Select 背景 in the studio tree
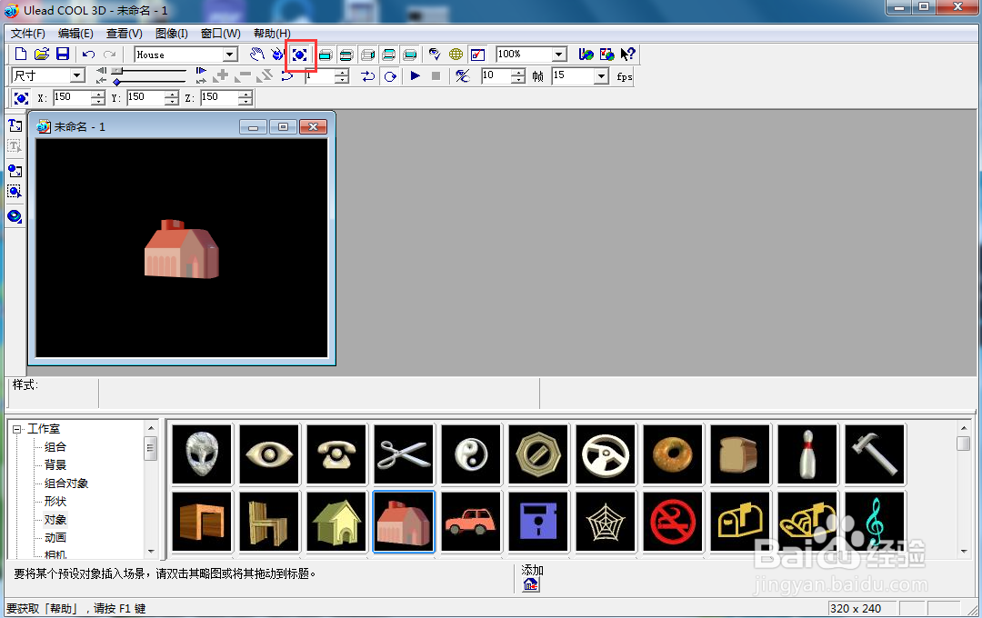Viewport: 982px width, 618px height. pyautogui.click(x=55, y=465)
